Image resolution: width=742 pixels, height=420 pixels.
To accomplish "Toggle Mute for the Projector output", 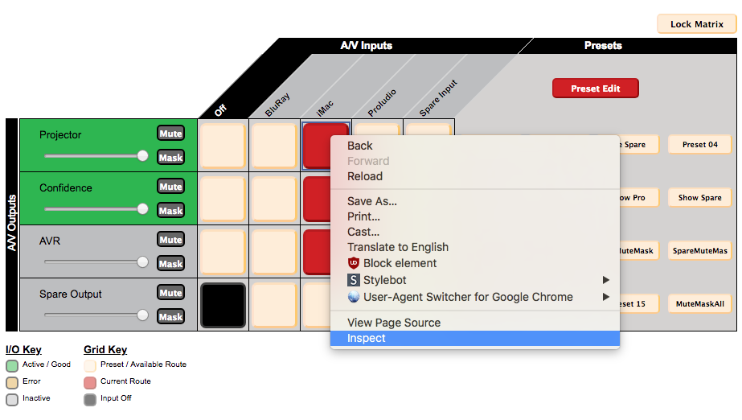I will pyautogui.click(x=170, y=134).
